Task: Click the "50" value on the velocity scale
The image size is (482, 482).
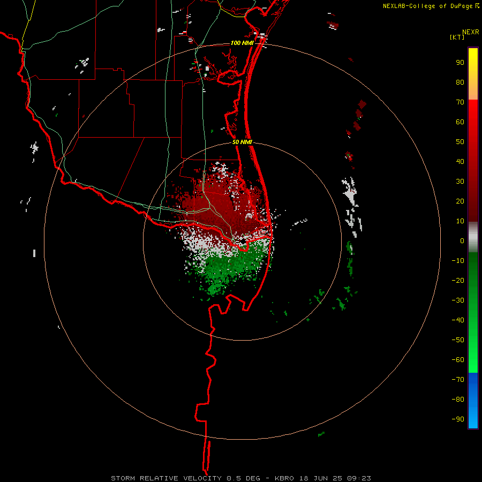Action: [x=460, y=142]
